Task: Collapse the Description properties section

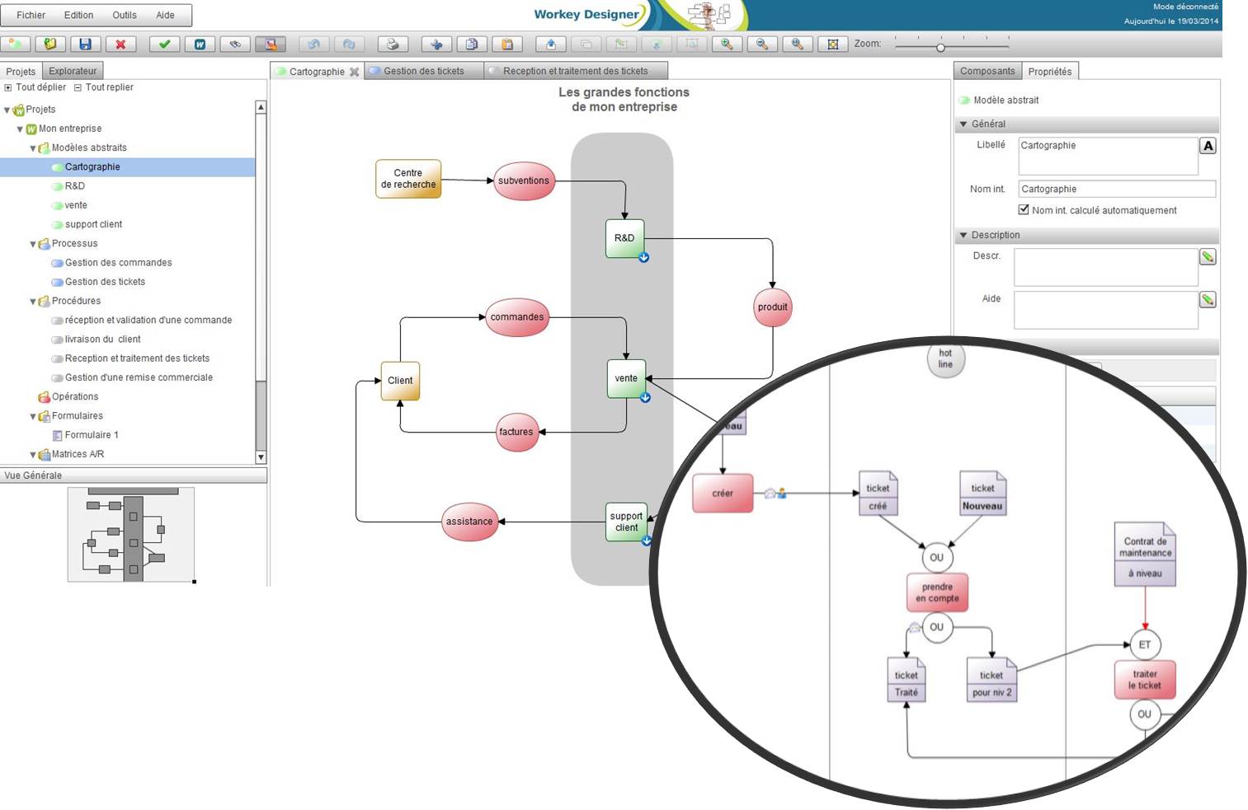Action: 963,236
